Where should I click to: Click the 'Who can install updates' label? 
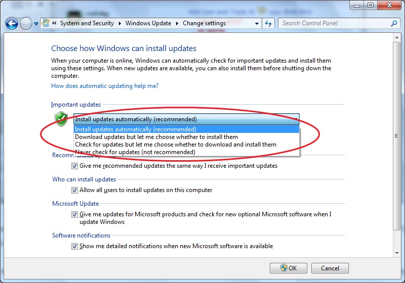(x=84, y=179)
